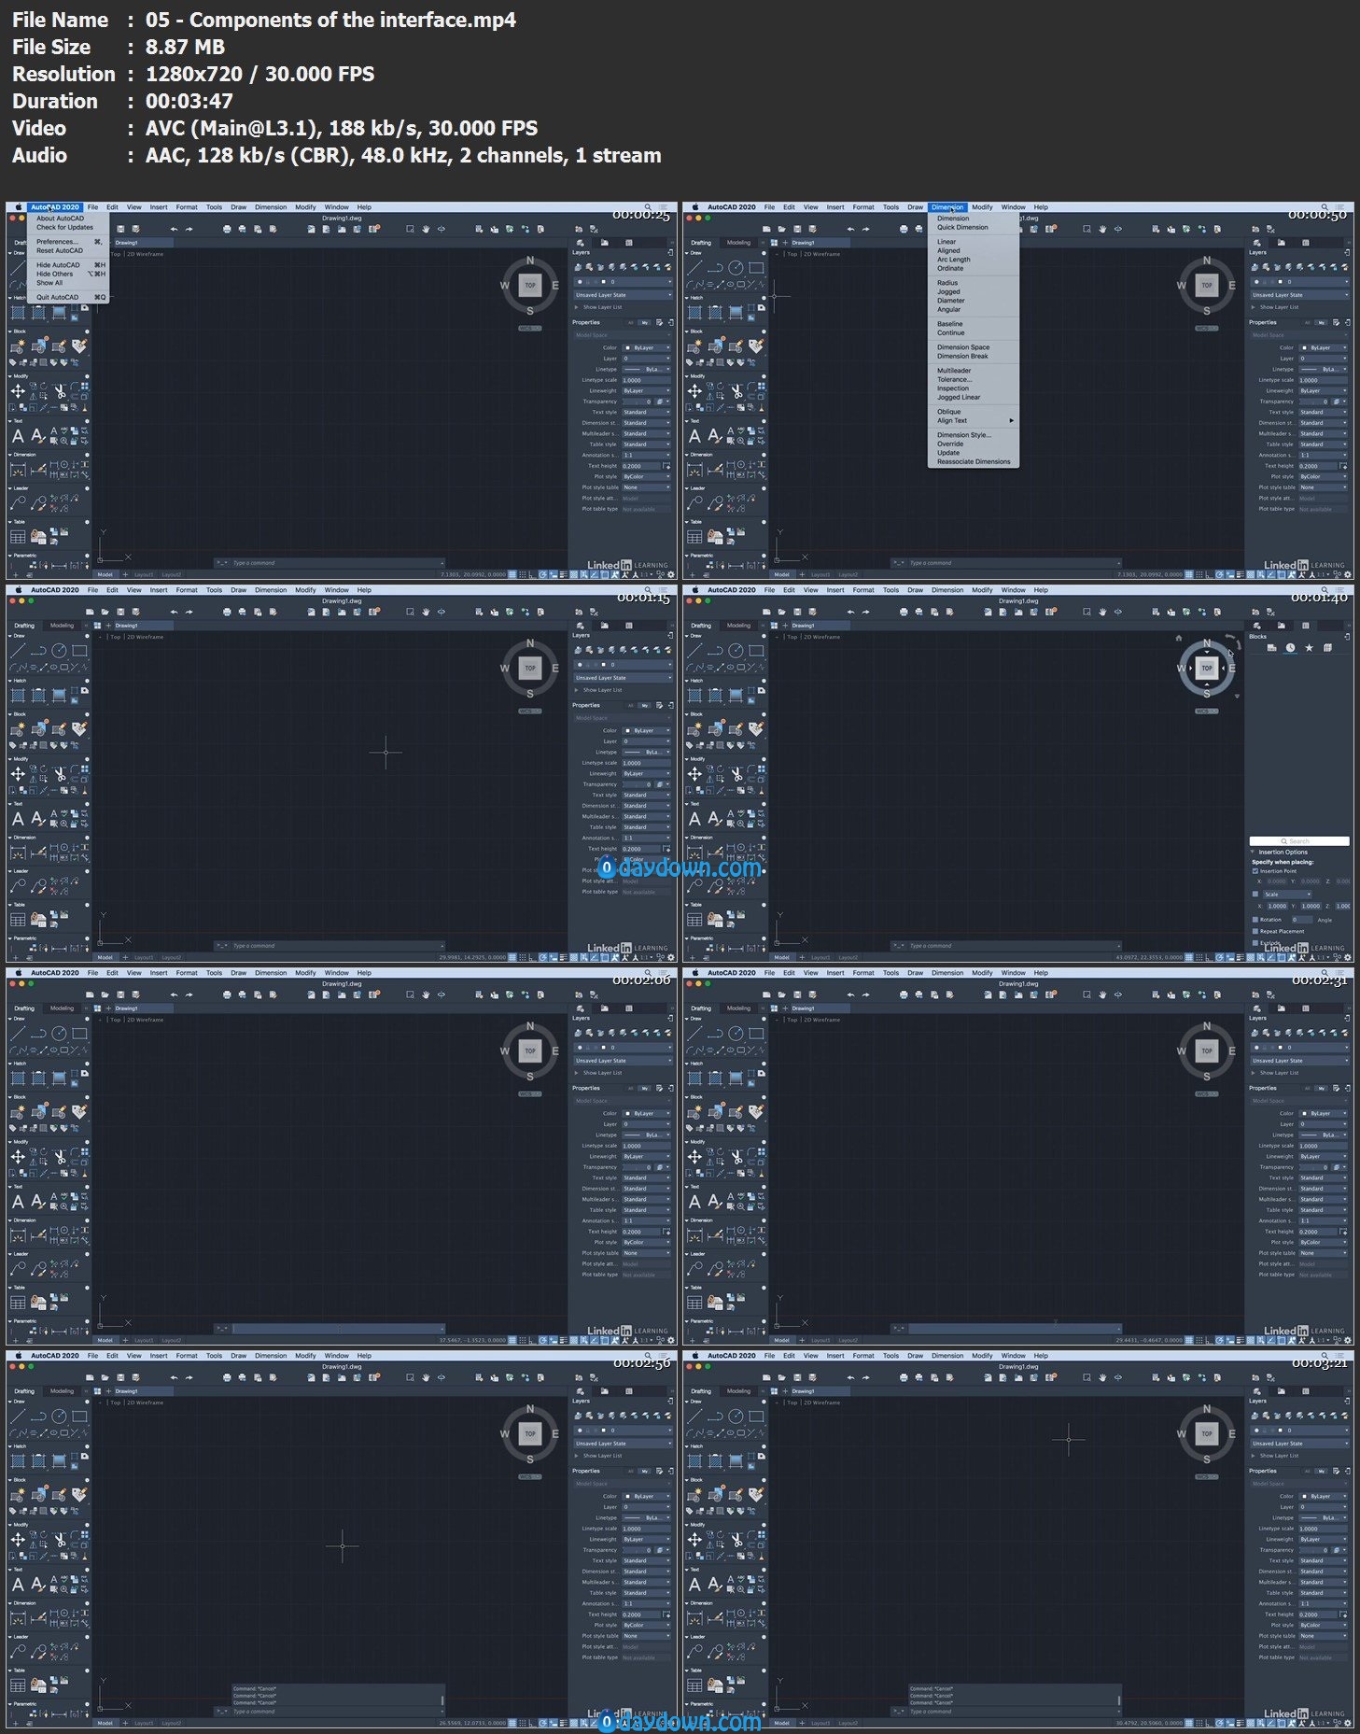Open the Favorites star tab in the Blocks panel
The height and width of the screenshot is (1734, 1360).
tap(1309, 647)
